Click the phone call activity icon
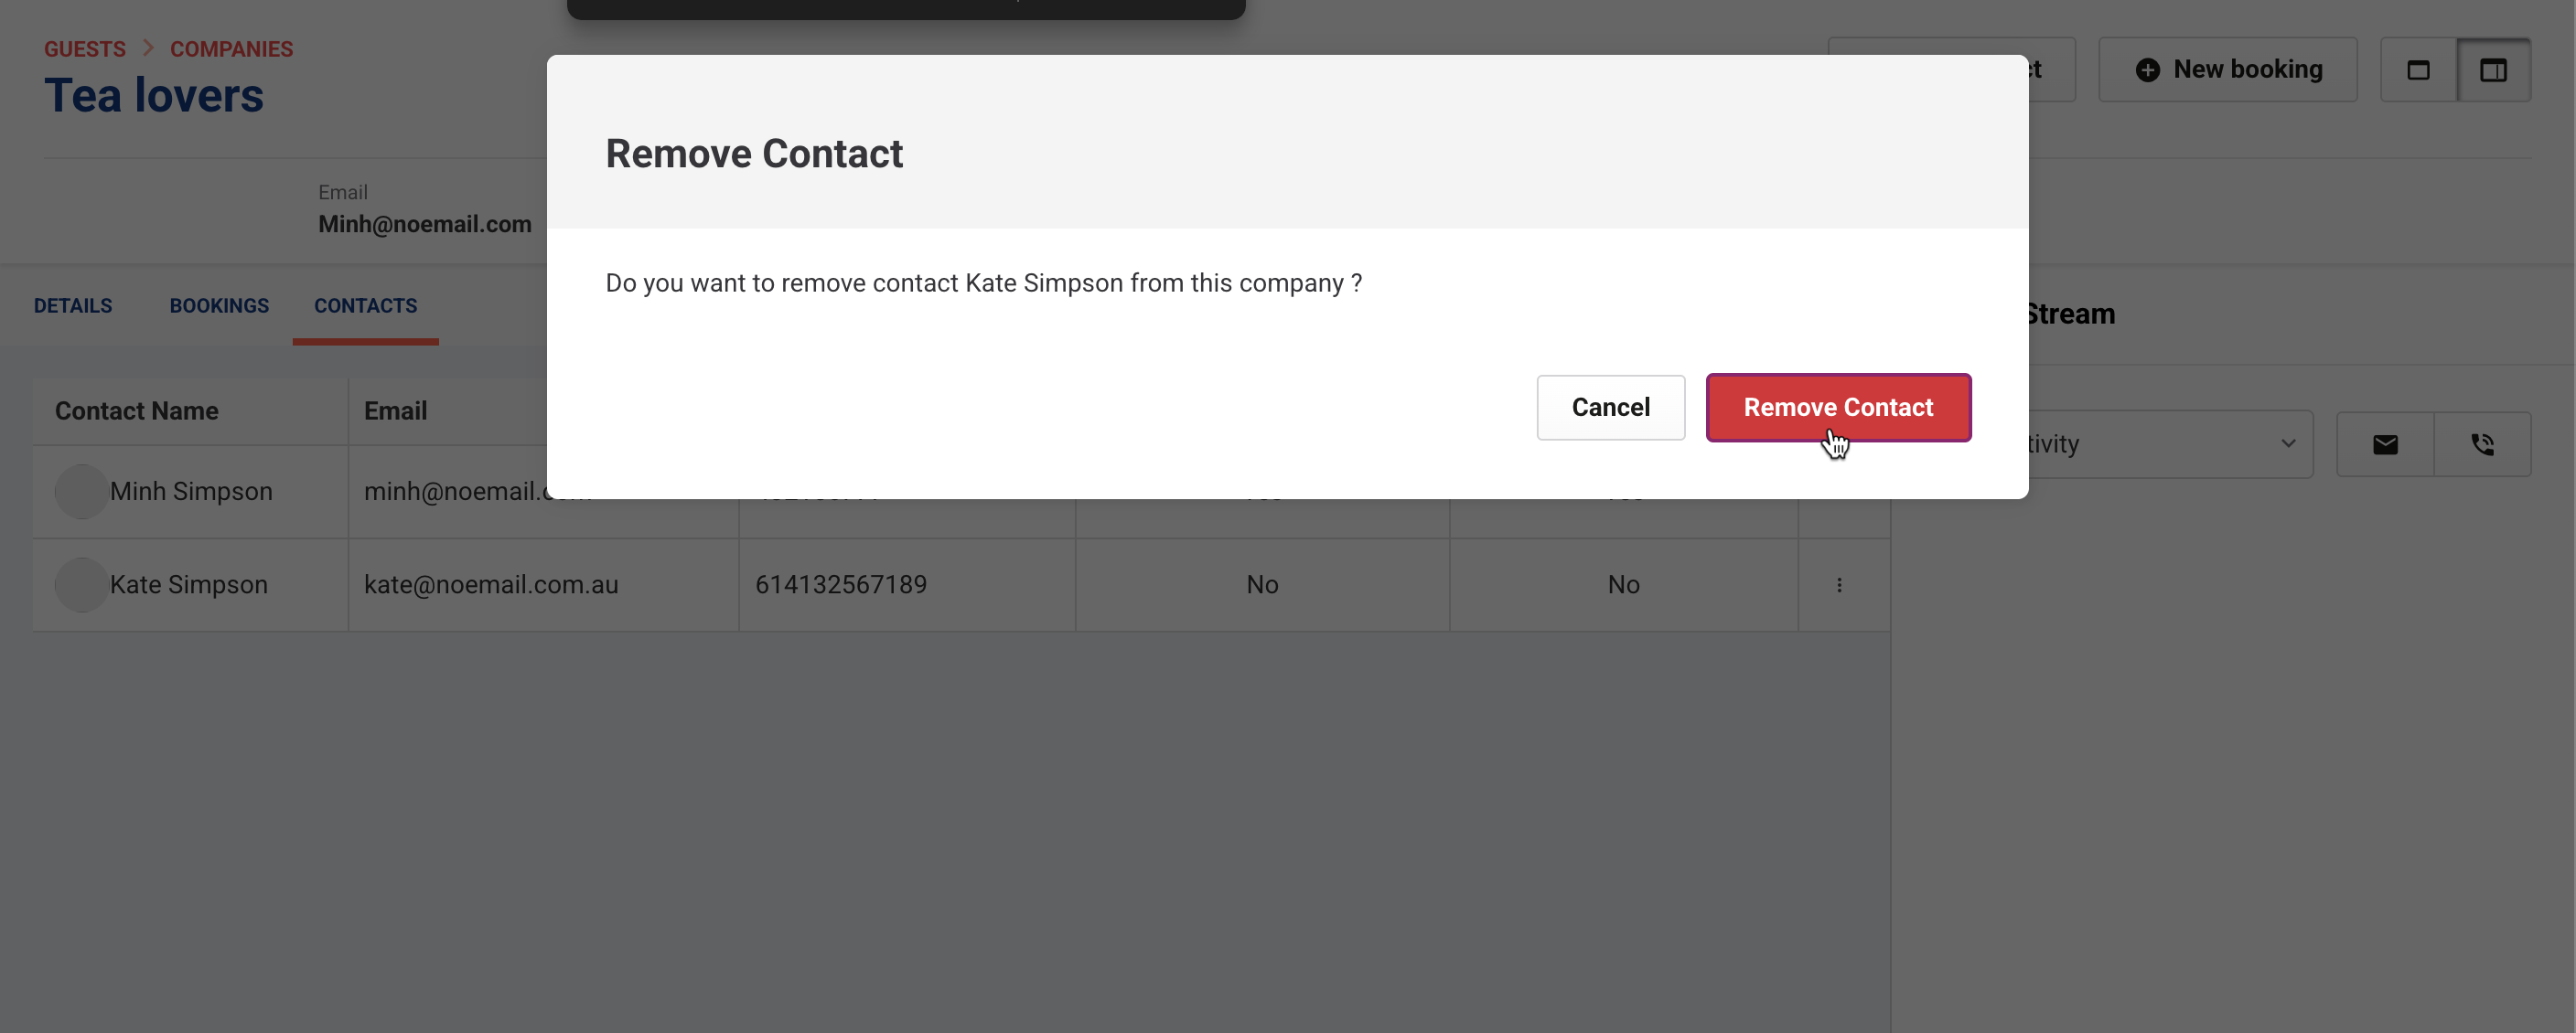This screenshot has height=1033, width=2576. 2482,444
